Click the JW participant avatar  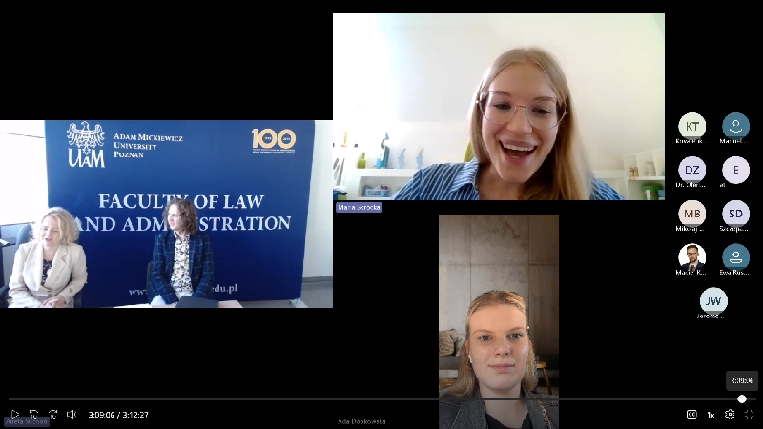[x=713, y=301]
